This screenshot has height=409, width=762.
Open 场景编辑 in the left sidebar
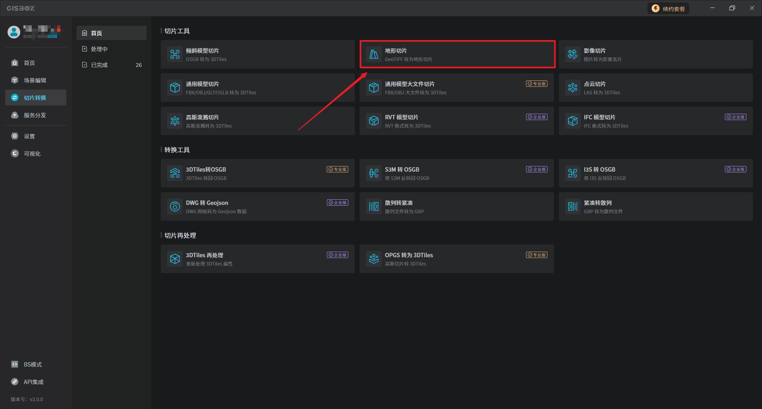click(x=35, y=80)
